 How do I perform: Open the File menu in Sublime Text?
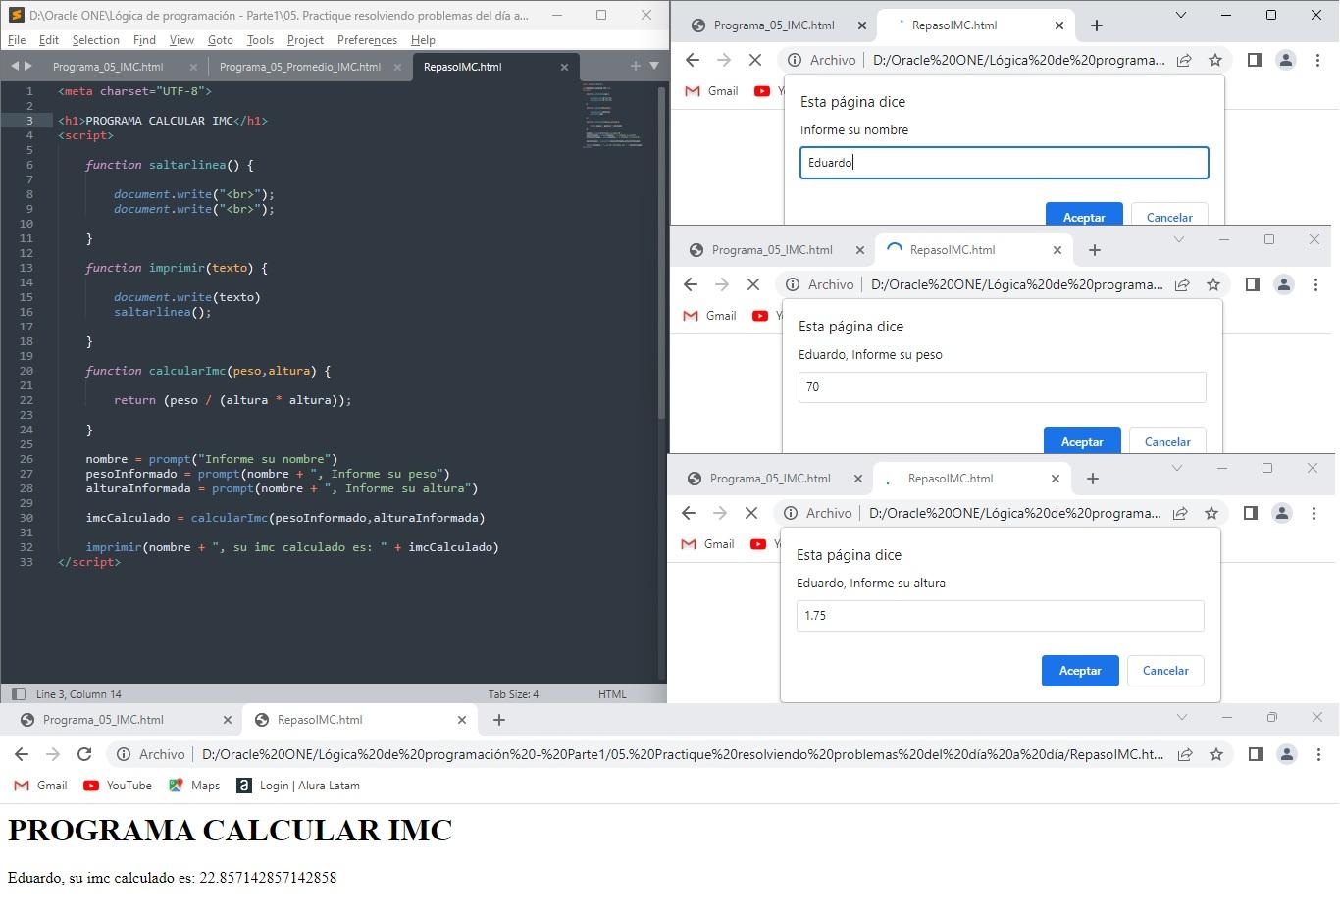(x=17, y=40)
